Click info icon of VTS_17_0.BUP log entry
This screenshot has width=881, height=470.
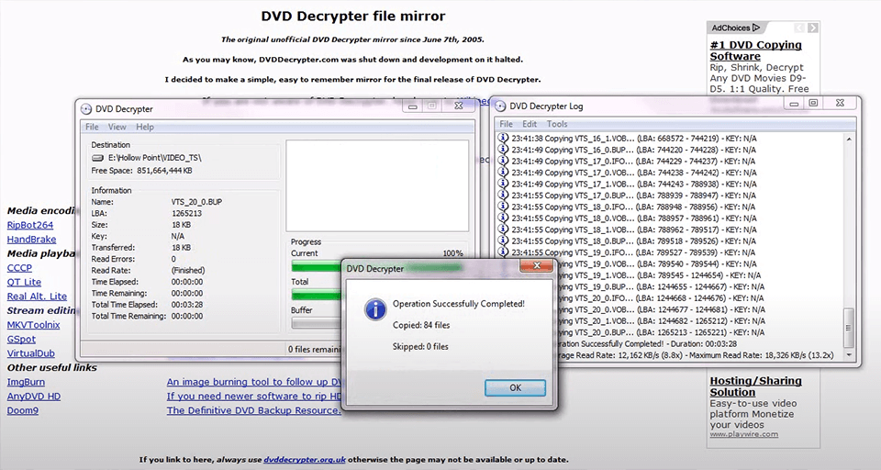coord(503,196)
